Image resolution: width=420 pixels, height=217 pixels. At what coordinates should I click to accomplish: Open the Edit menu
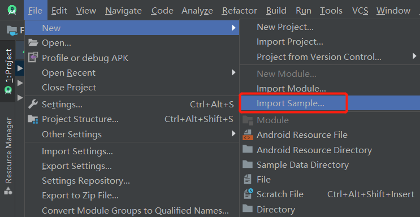[59, 10]
